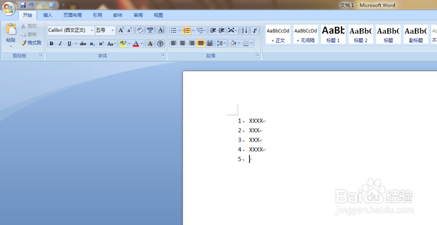Decrease paragraph indent

click(213, 30)
